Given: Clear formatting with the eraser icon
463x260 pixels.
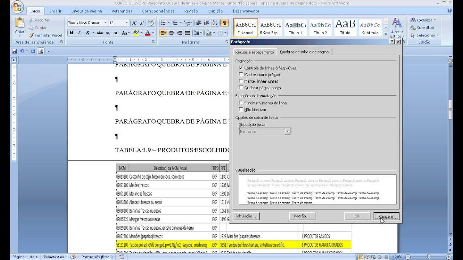Looking at the screenshot, I should coord(151,23).
